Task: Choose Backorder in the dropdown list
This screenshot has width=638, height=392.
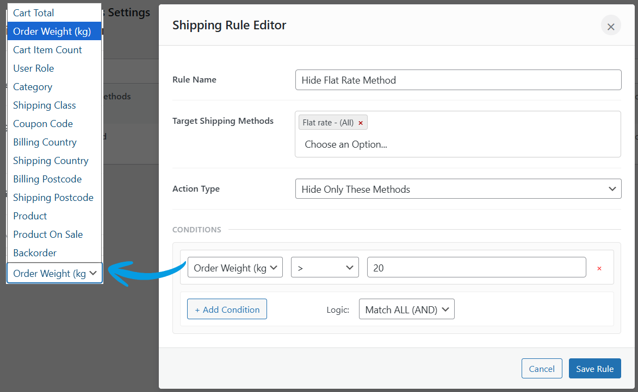Action: [x=35, y=253]
